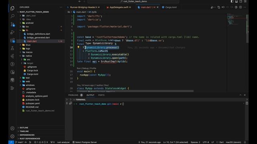Open customize layout icon in title bar
The image size is (257, 144).
pyautogui.click(x=245, y=1)
